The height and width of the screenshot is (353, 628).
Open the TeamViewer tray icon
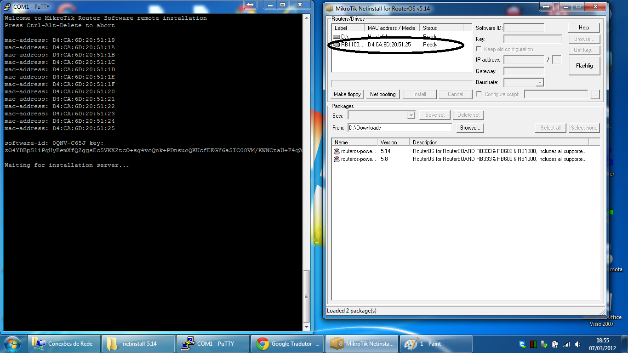pos(522,344)
